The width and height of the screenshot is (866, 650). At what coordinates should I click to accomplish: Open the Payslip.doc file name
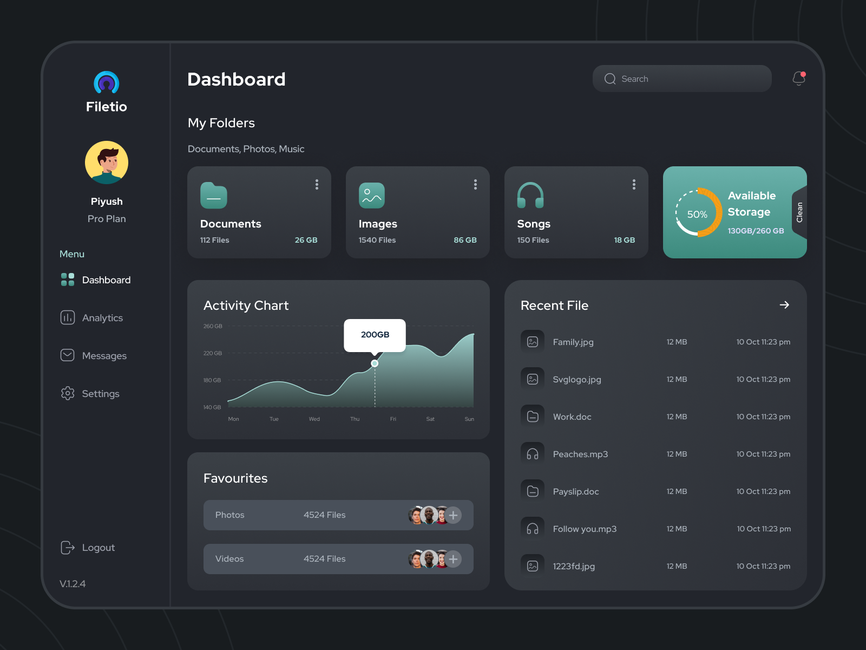coord(576,492)
